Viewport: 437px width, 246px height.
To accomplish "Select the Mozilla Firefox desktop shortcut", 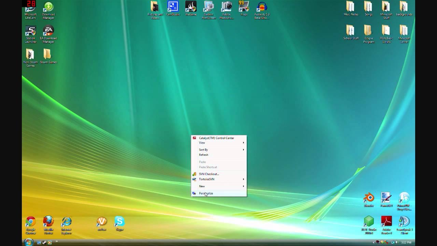I will 48,225.
